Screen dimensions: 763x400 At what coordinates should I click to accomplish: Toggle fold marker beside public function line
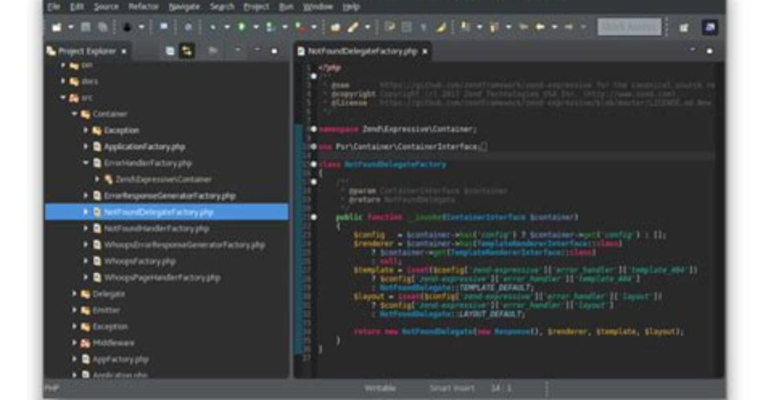[x=314, y=217]
